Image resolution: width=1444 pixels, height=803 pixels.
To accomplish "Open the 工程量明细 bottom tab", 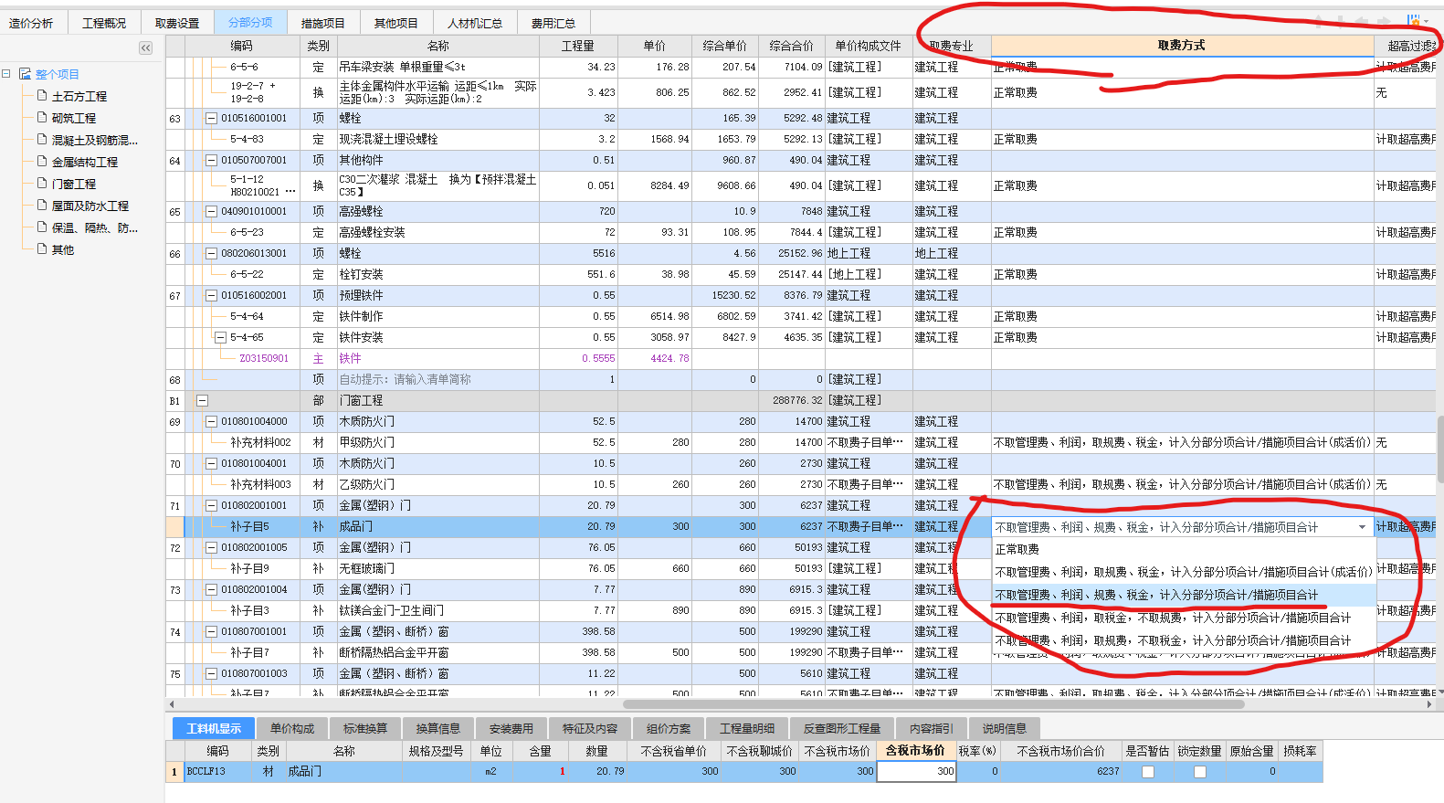I will coord(747,728).
